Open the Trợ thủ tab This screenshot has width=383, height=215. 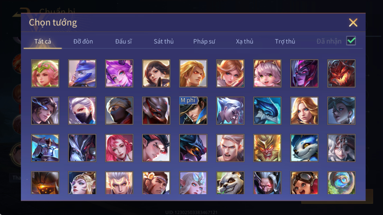(285, 41)
